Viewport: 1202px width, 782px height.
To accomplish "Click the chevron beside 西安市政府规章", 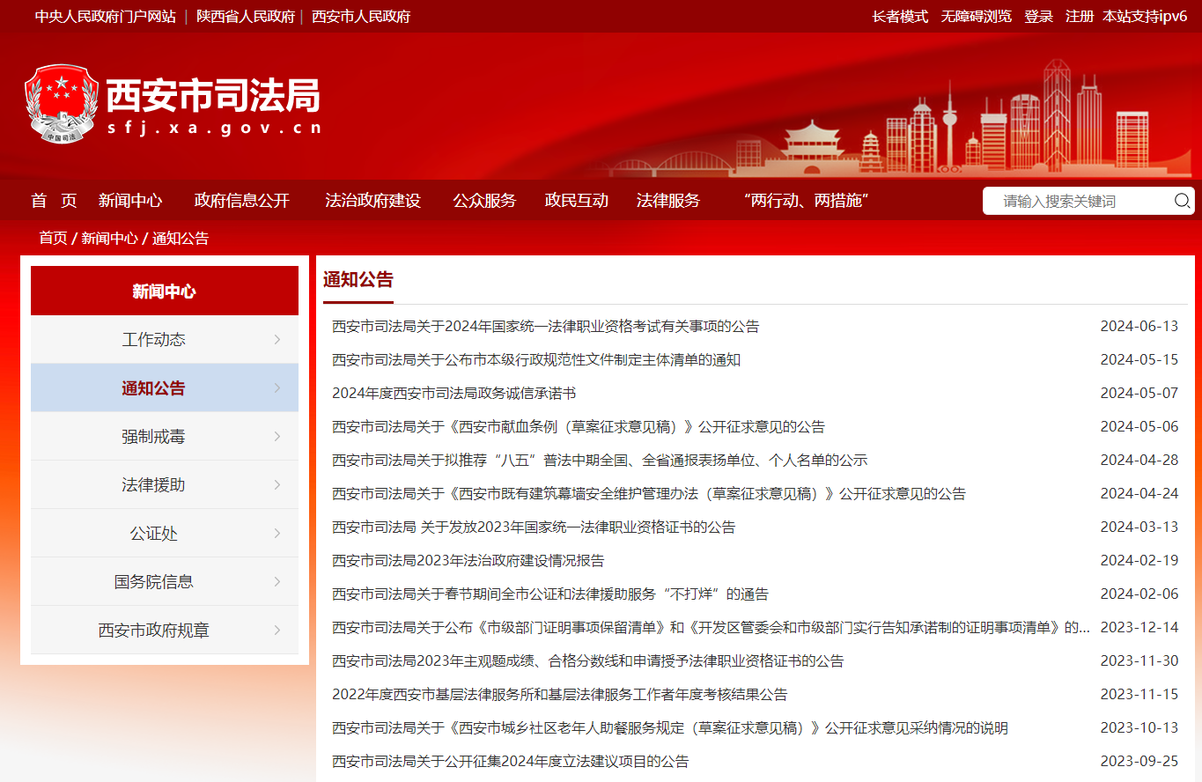I will point(277,631).
